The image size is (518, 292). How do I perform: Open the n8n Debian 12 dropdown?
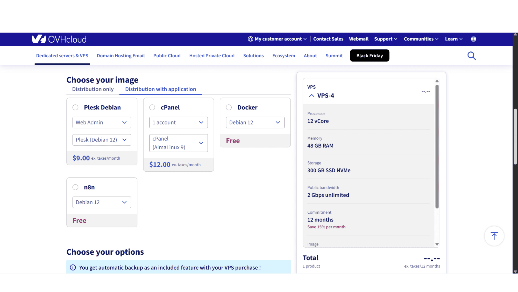(x=102, y=202)
